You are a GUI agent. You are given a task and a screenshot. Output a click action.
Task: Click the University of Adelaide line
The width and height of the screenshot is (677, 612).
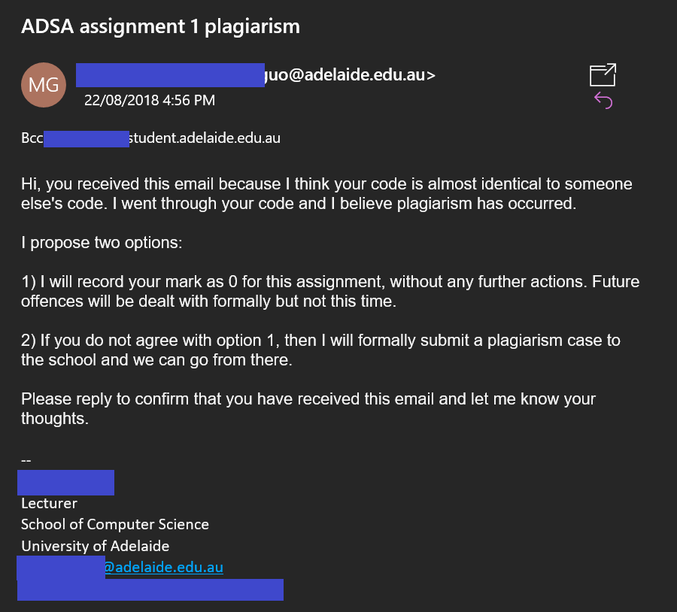click(95, 546)
